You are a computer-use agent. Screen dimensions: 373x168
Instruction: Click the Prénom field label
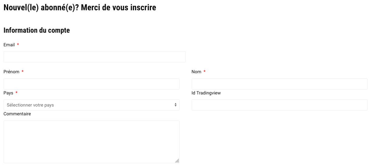coord(12,72)
